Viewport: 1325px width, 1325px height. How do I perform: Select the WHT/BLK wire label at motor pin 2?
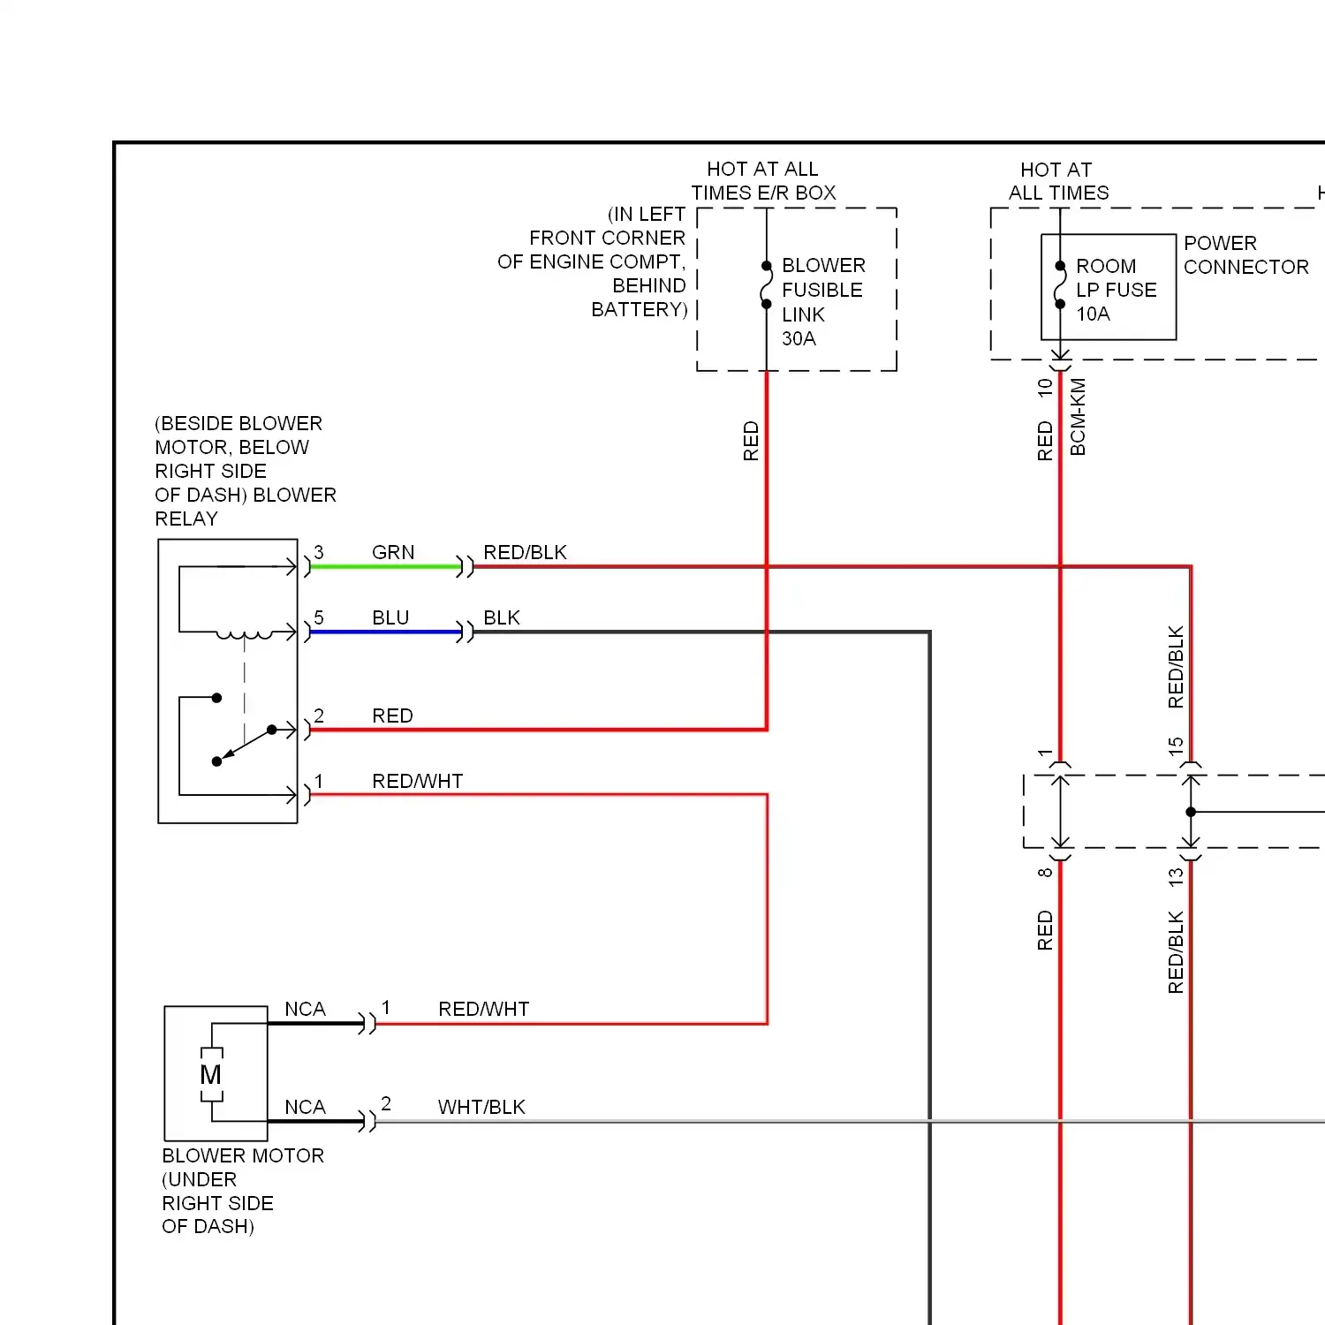[x=481, y=1107]
